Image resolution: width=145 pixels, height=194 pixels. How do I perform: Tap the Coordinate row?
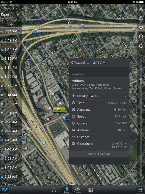(x=99, y=145)
